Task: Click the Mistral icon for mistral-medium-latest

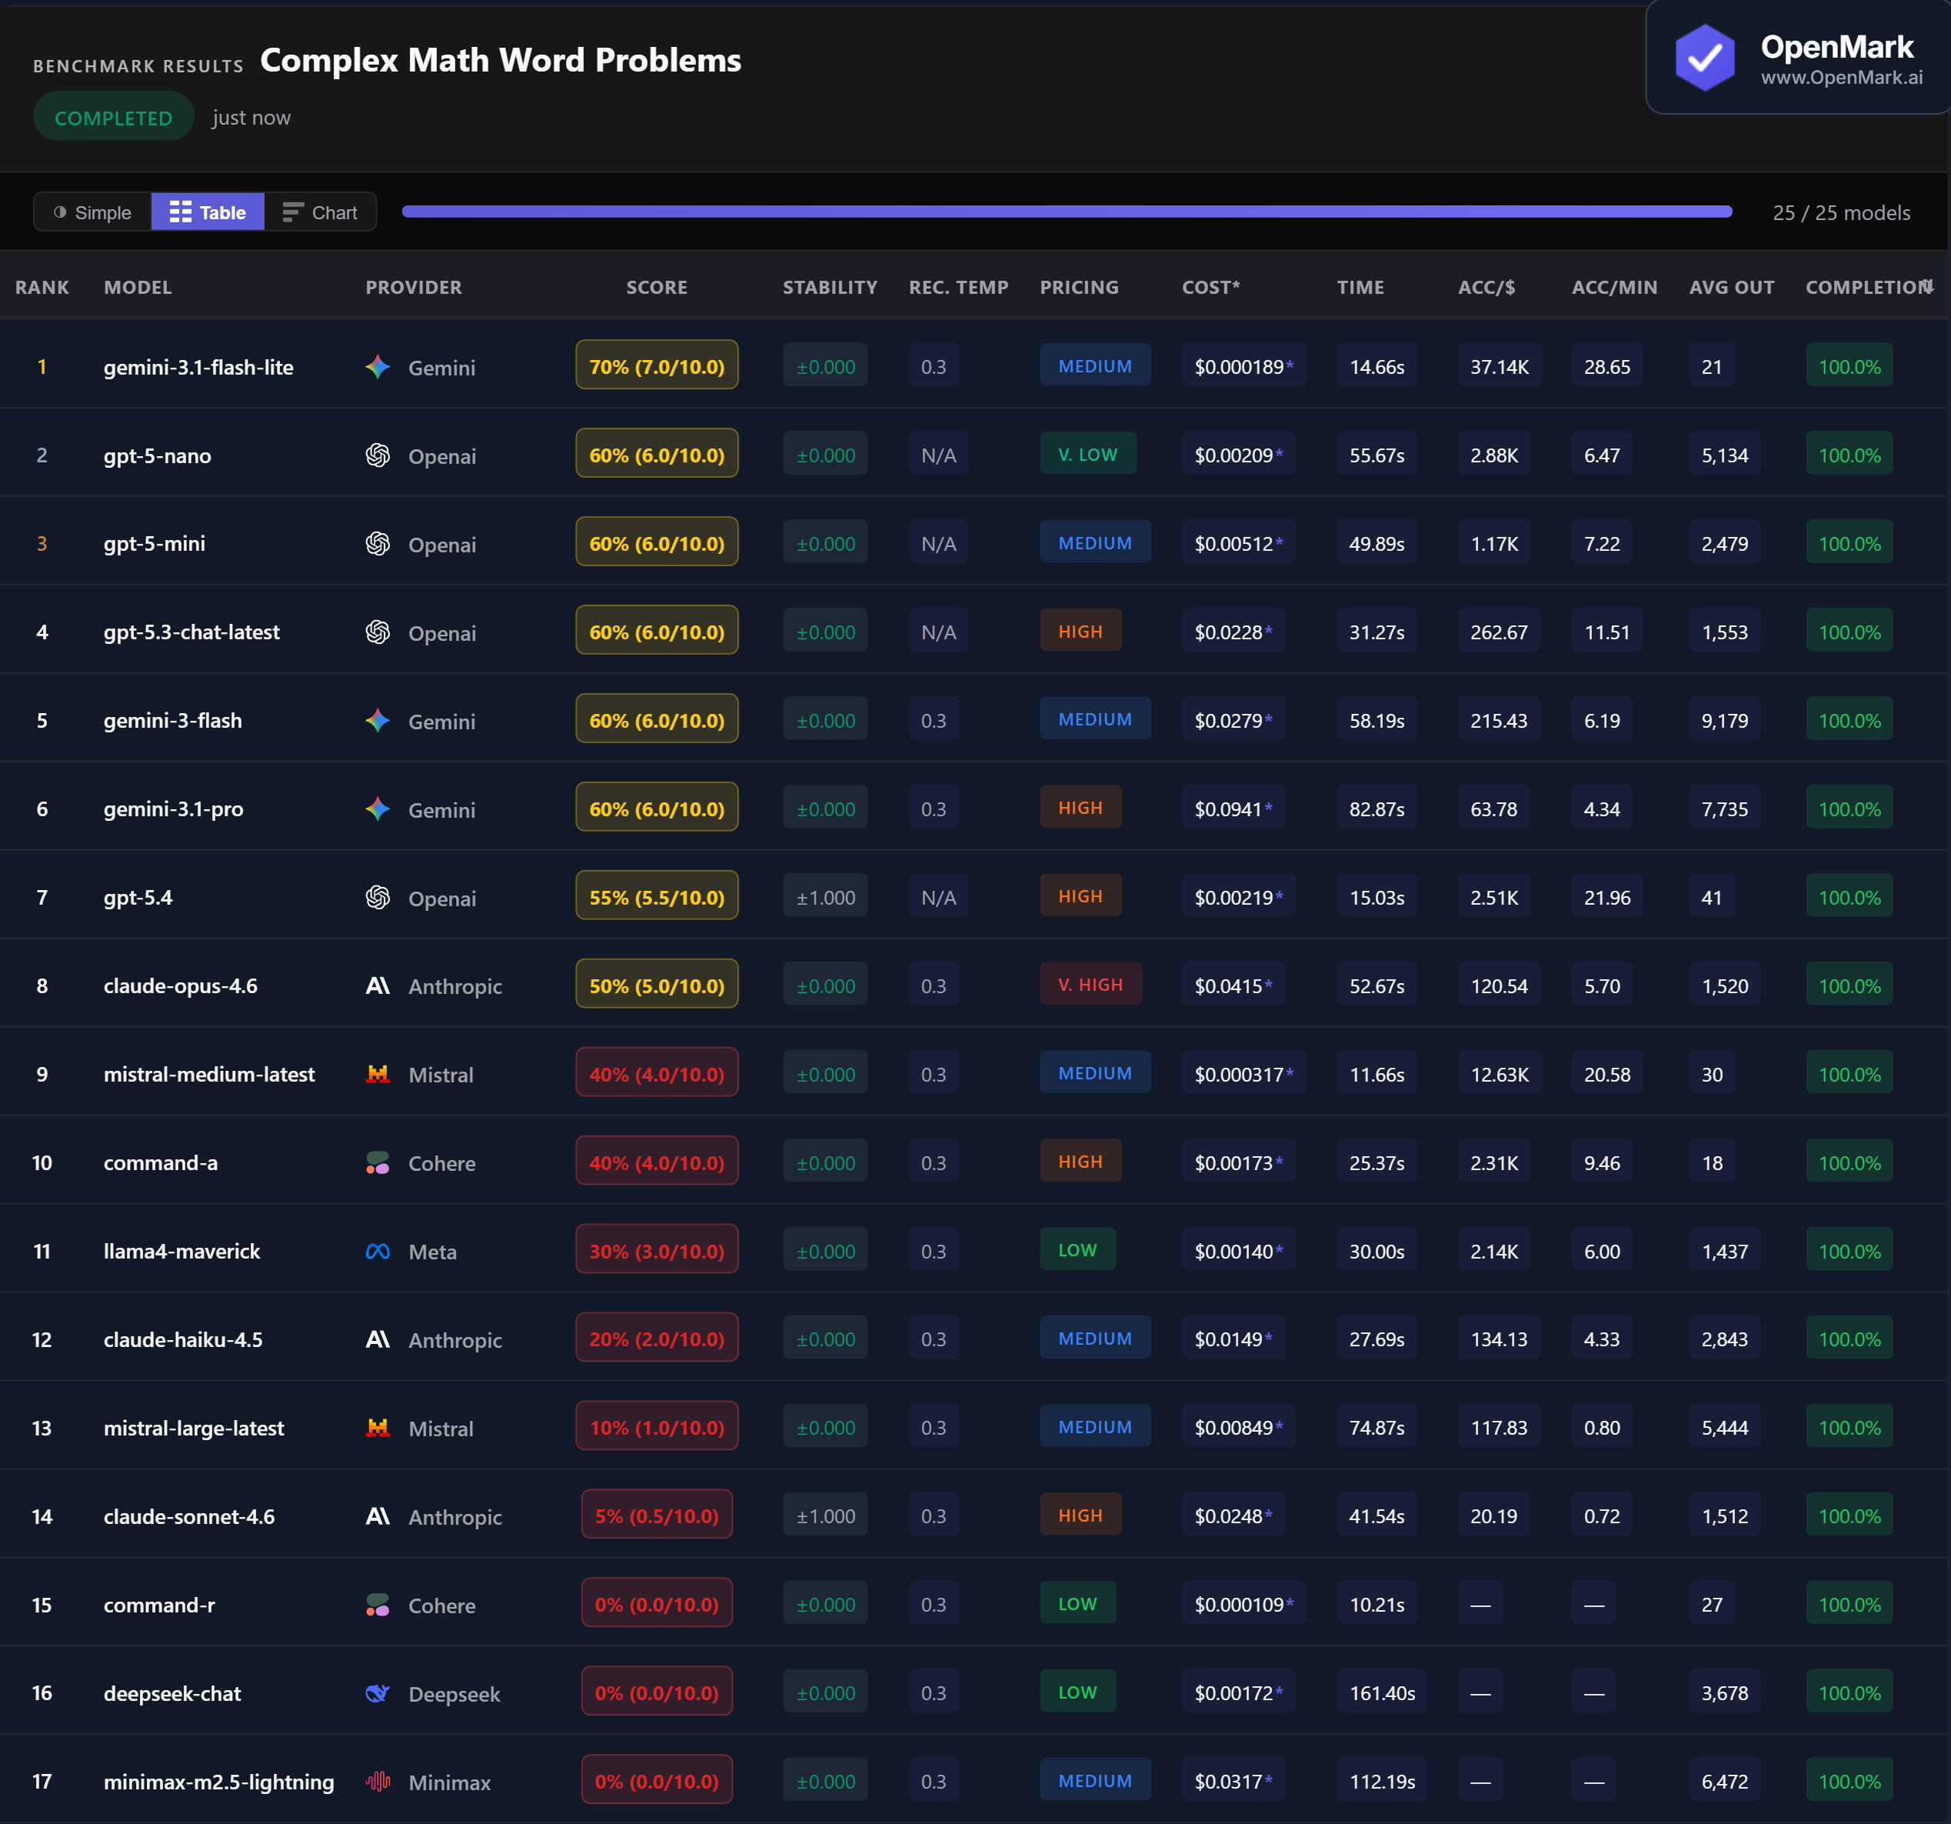Action: (378, 1074)
